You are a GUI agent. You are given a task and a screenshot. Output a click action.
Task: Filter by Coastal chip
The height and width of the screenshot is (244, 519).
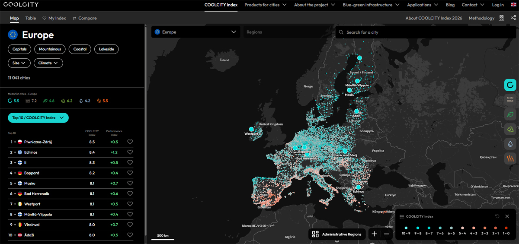coord(80,49)
